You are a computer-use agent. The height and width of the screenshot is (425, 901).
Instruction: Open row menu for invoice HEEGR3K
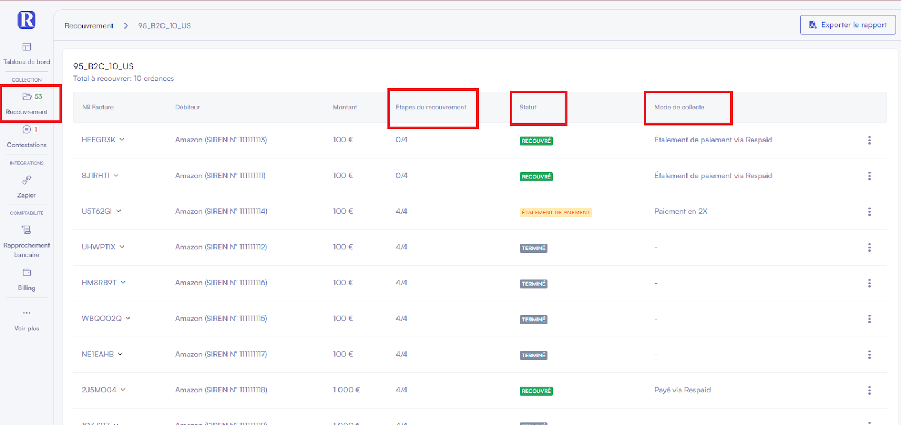tap(869, 140)
